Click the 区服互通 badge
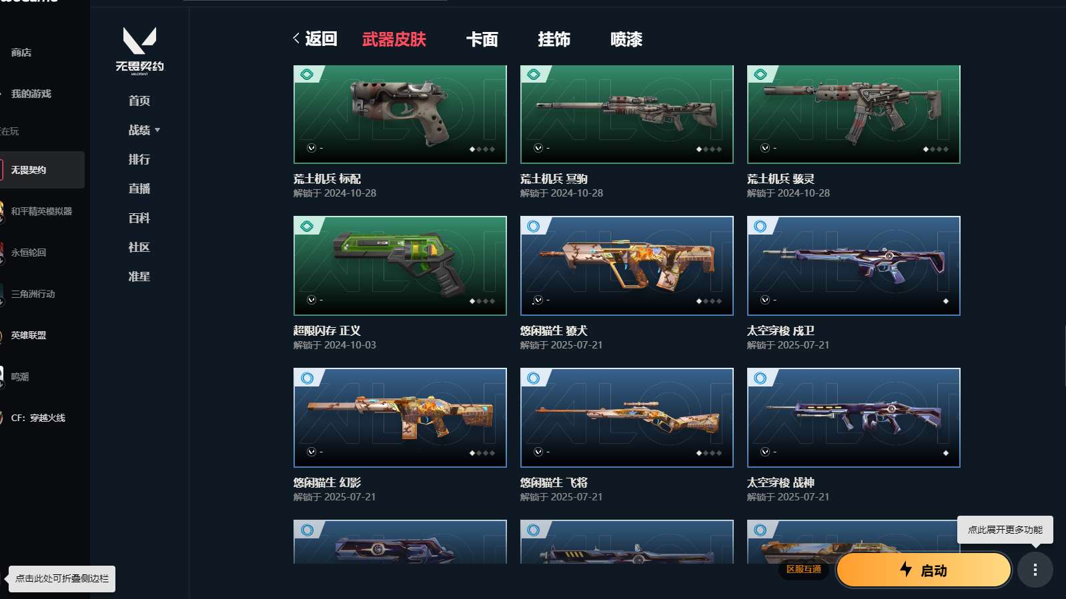 point(804,570)
